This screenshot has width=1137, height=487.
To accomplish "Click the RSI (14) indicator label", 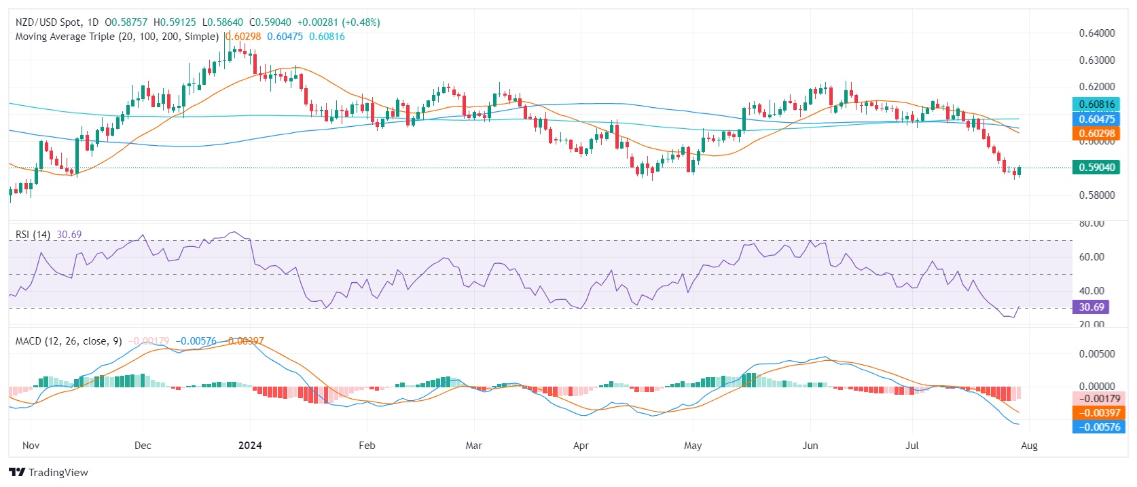I will point(33,235).
